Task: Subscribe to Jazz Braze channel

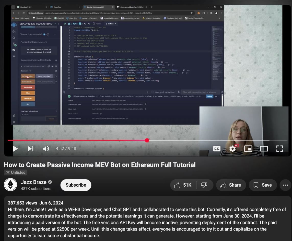Action: point(76,185)
